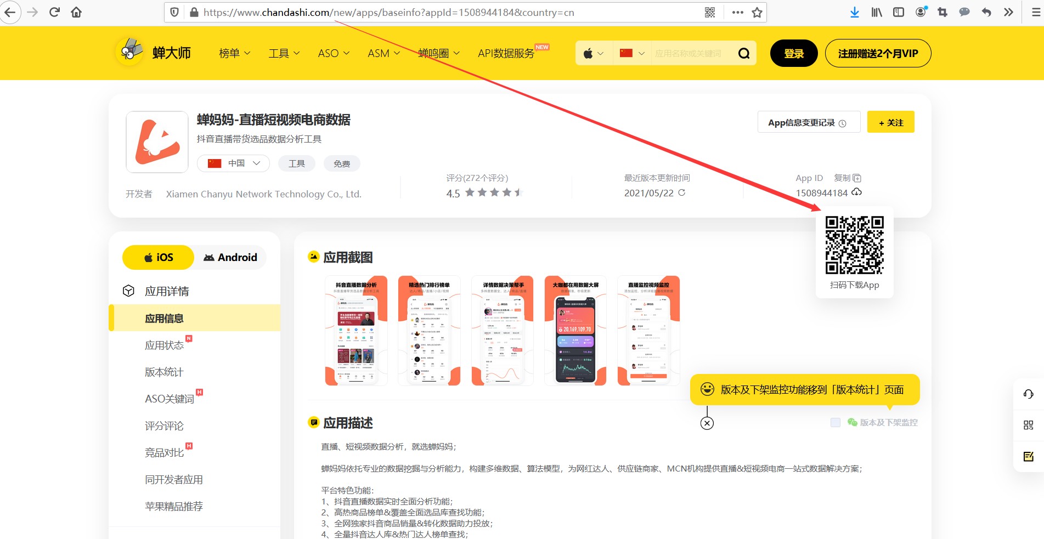Select 版本统计 in the sidebar

point(164,372)
